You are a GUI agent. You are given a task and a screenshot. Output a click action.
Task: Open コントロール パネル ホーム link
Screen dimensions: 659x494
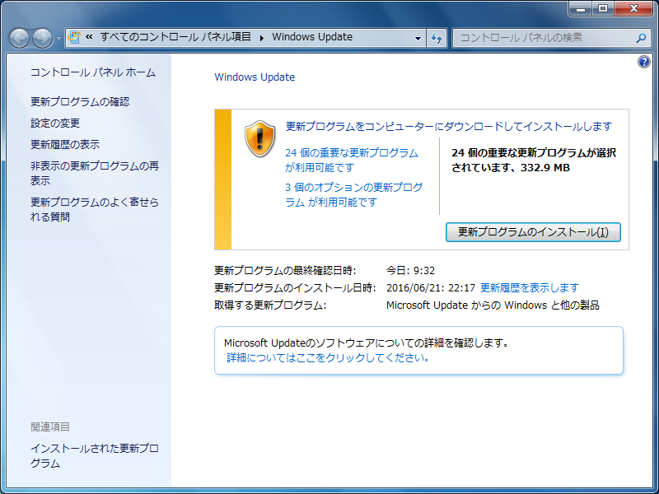point(93,72)
